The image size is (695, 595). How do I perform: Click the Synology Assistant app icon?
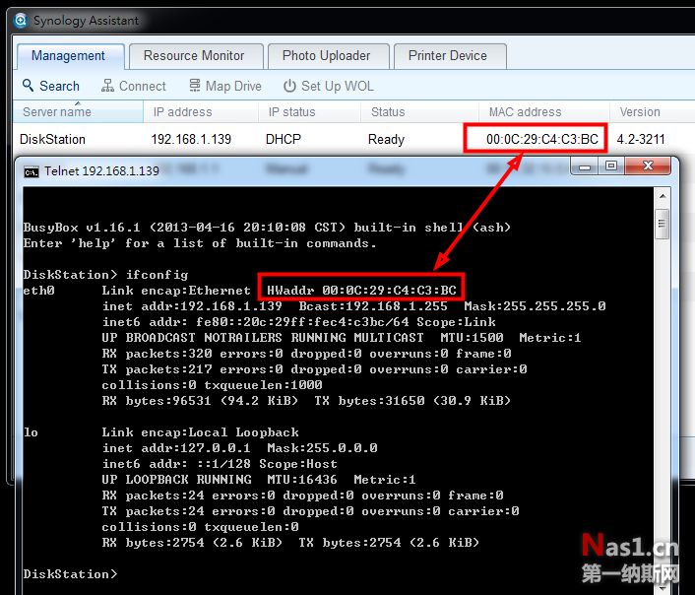coord(21,21)
